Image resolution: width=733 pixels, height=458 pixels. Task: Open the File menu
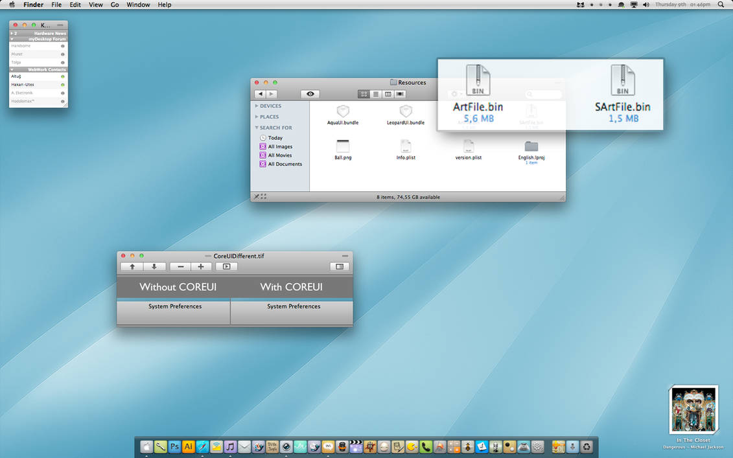[56, 5]
